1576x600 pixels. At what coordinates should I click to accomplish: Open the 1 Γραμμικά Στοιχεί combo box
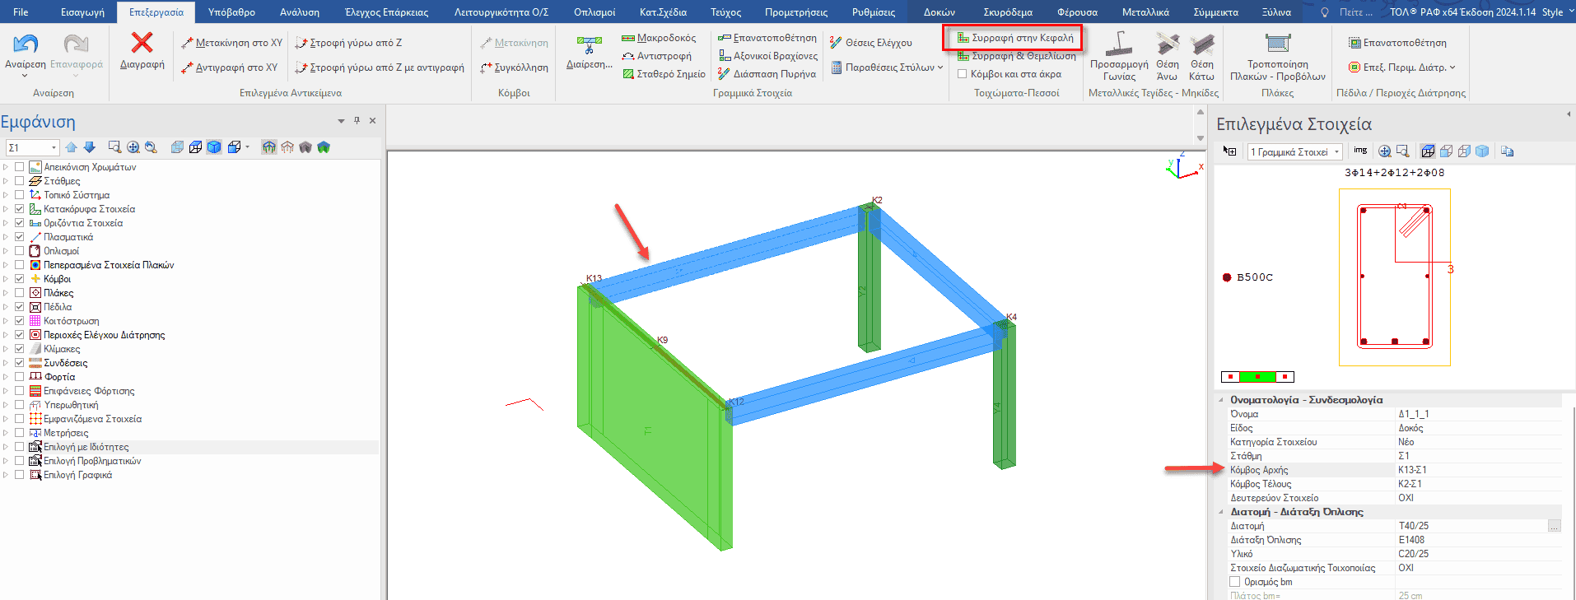(x=1295, y=152)
